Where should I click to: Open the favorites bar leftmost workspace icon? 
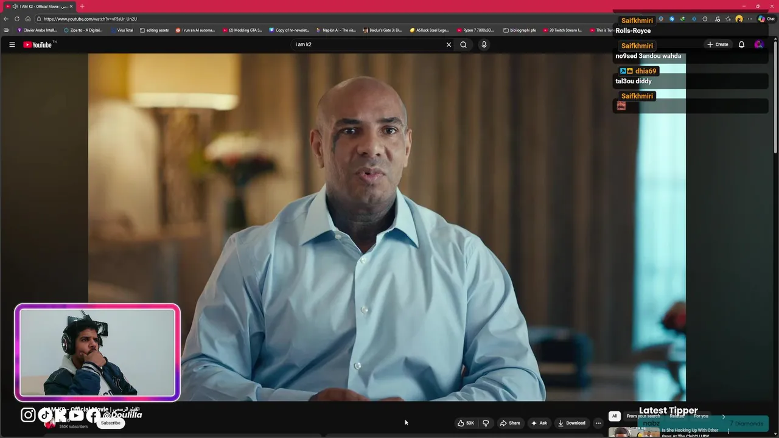pos(6,30)
